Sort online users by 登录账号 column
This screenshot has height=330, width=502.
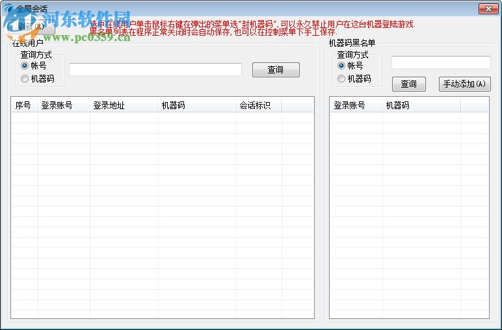tap(64, 105)
